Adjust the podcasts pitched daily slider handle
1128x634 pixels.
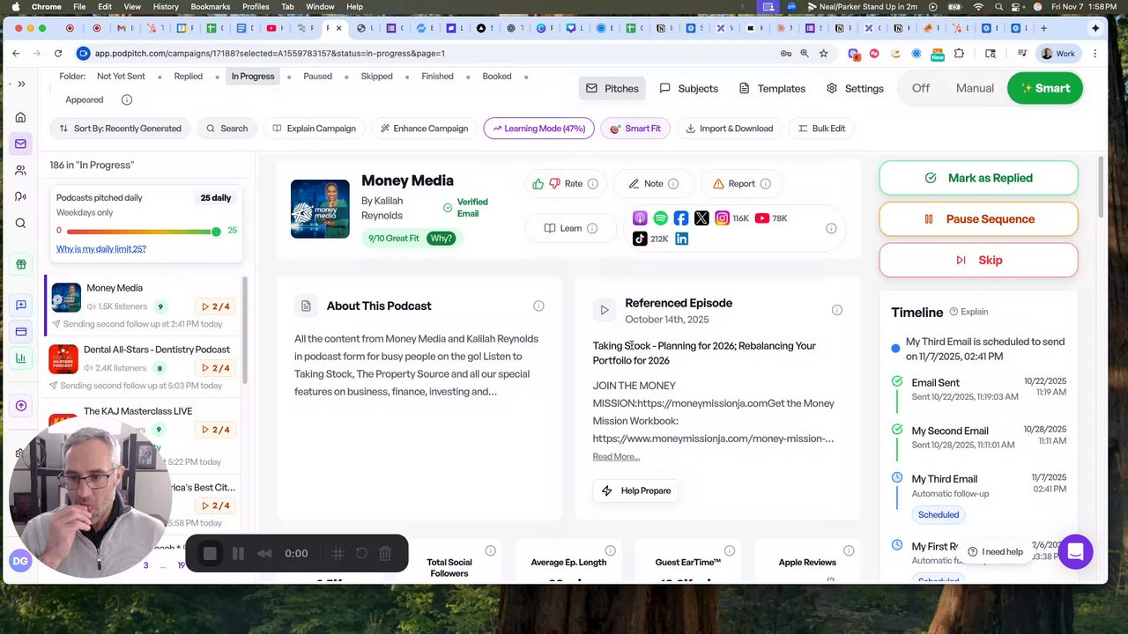click(x=216, y=232)
